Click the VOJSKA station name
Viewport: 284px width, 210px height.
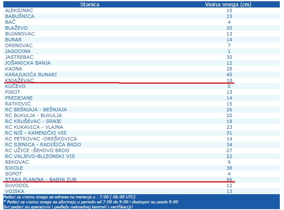click(15, 191)
